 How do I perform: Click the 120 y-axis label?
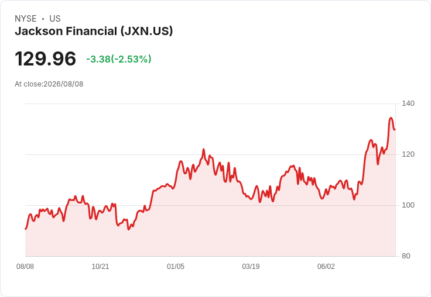pos(408,154)
